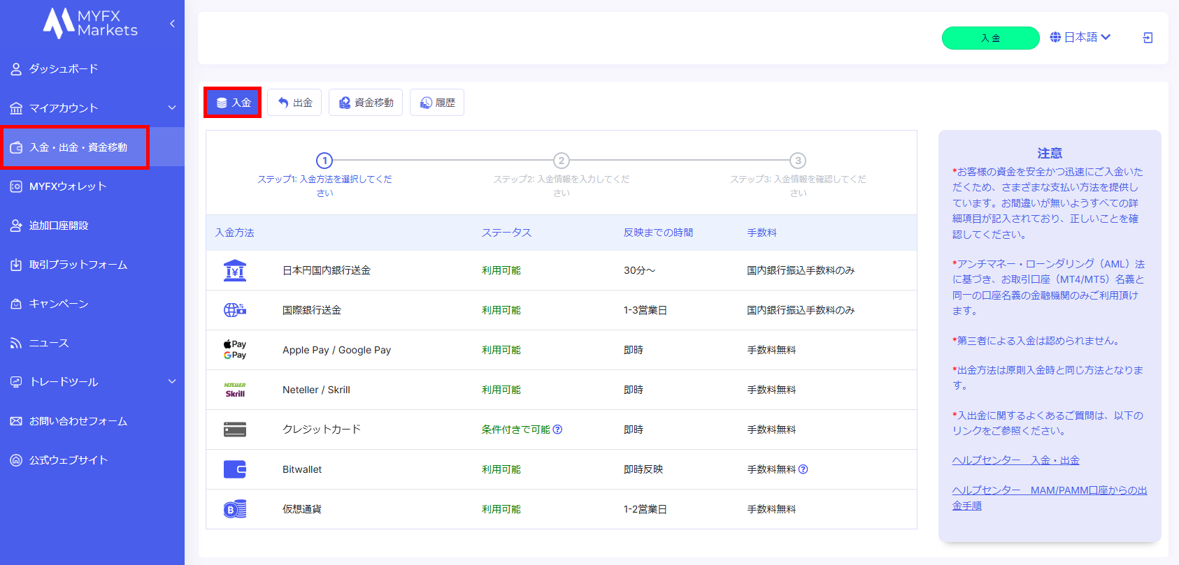Click the wallet icon beside 入金・出金・資金移動

16,147
